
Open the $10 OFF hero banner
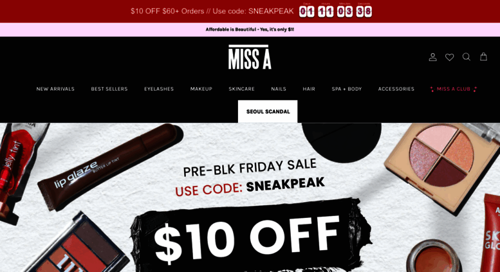coord(250,197)
